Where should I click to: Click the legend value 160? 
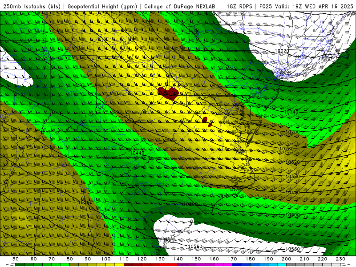214,259
